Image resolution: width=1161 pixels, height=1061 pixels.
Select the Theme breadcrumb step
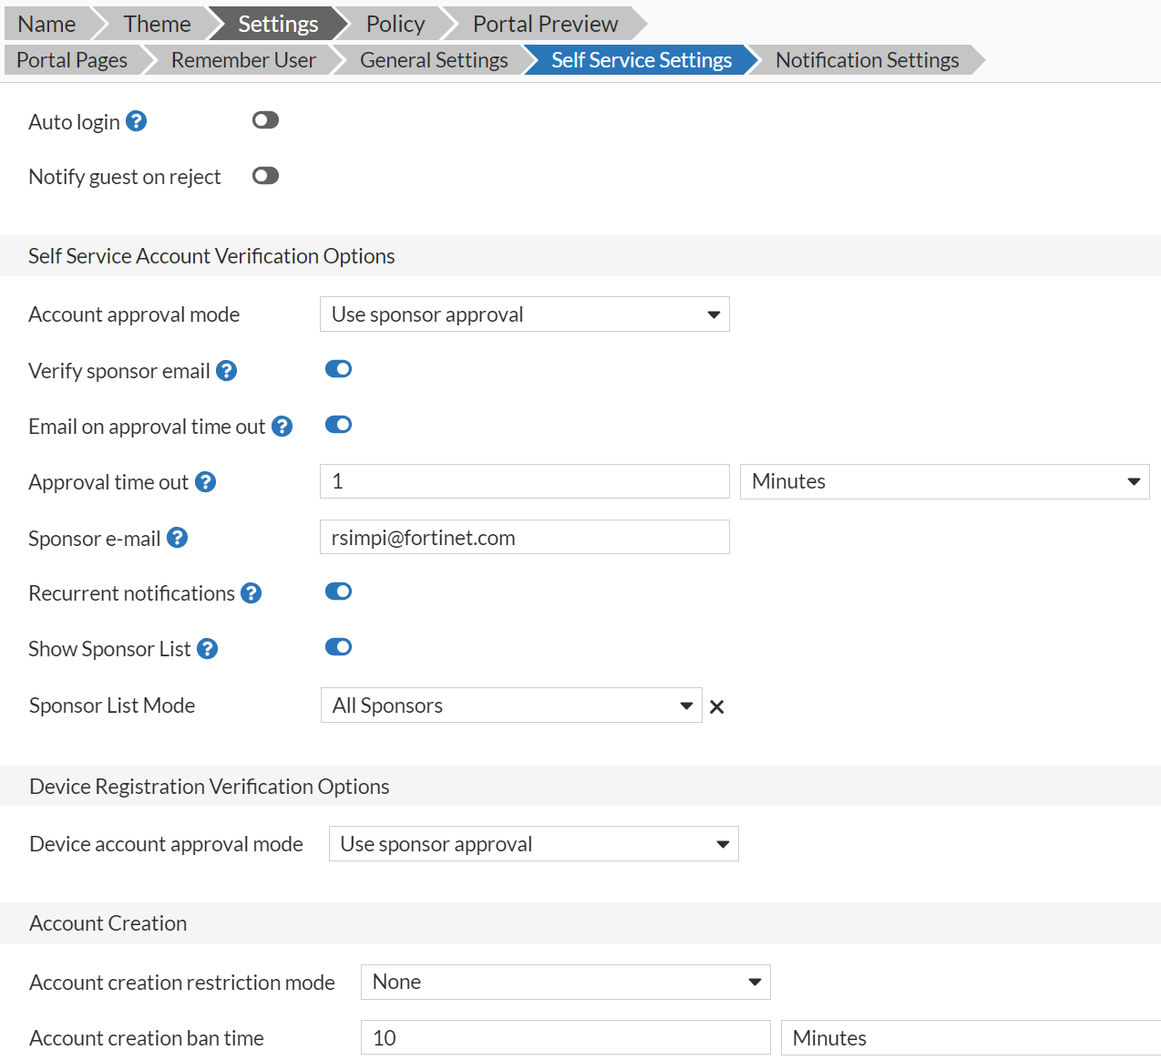(157, 23)
